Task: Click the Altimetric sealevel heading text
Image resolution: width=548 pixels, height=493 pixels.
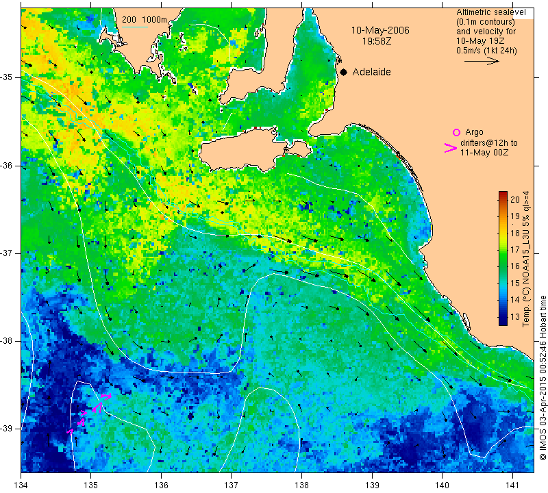Action: [490, 12]
